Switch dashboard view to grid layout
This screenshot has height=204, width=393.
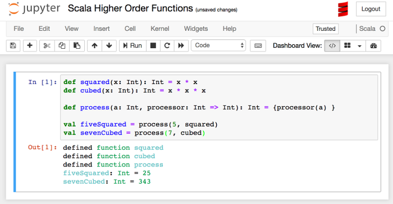[x=348, y=45]
